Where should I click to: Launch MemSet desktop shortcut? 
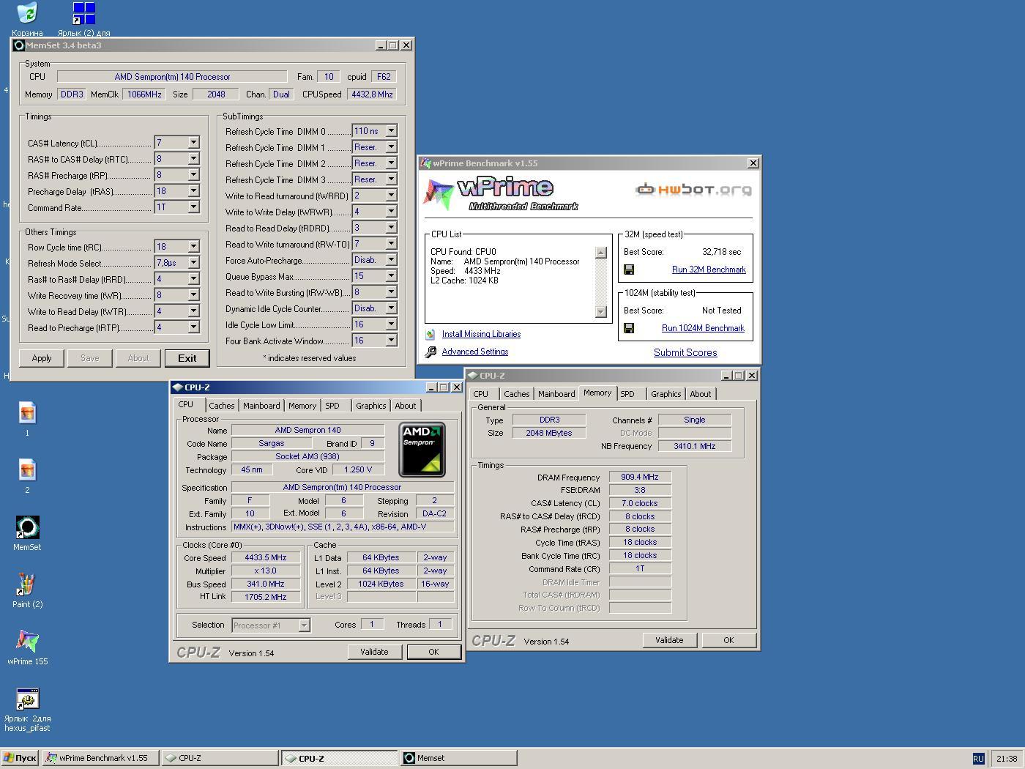coord(27,527)
